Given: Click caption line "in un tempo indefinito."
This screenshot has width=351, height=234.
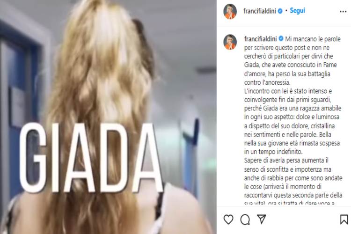Looking at the screenshot, I should (273, 152).
